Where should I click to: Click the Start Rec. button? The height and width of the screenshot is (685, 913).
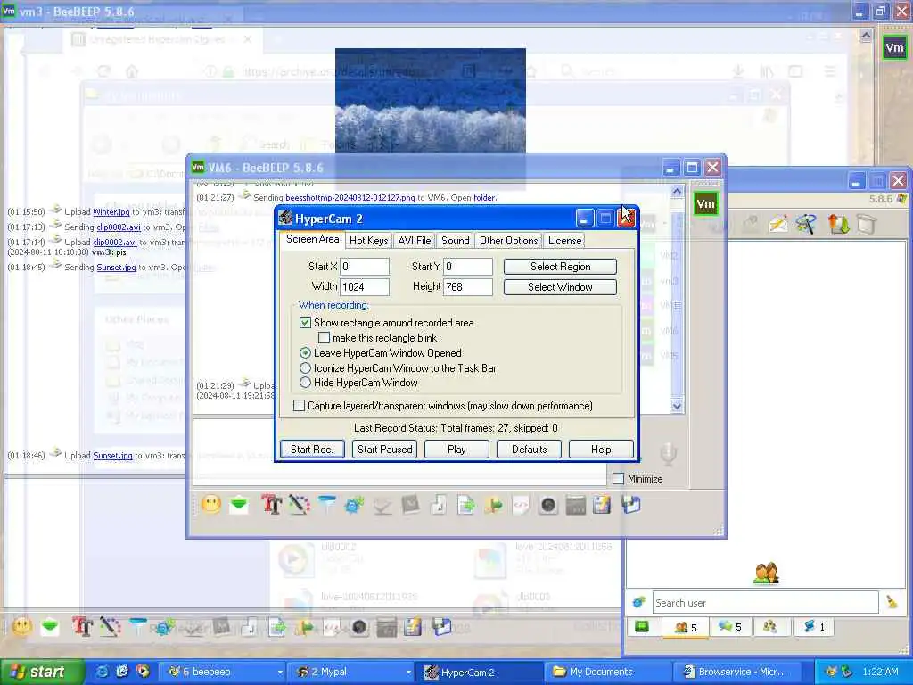pos(312,450)
